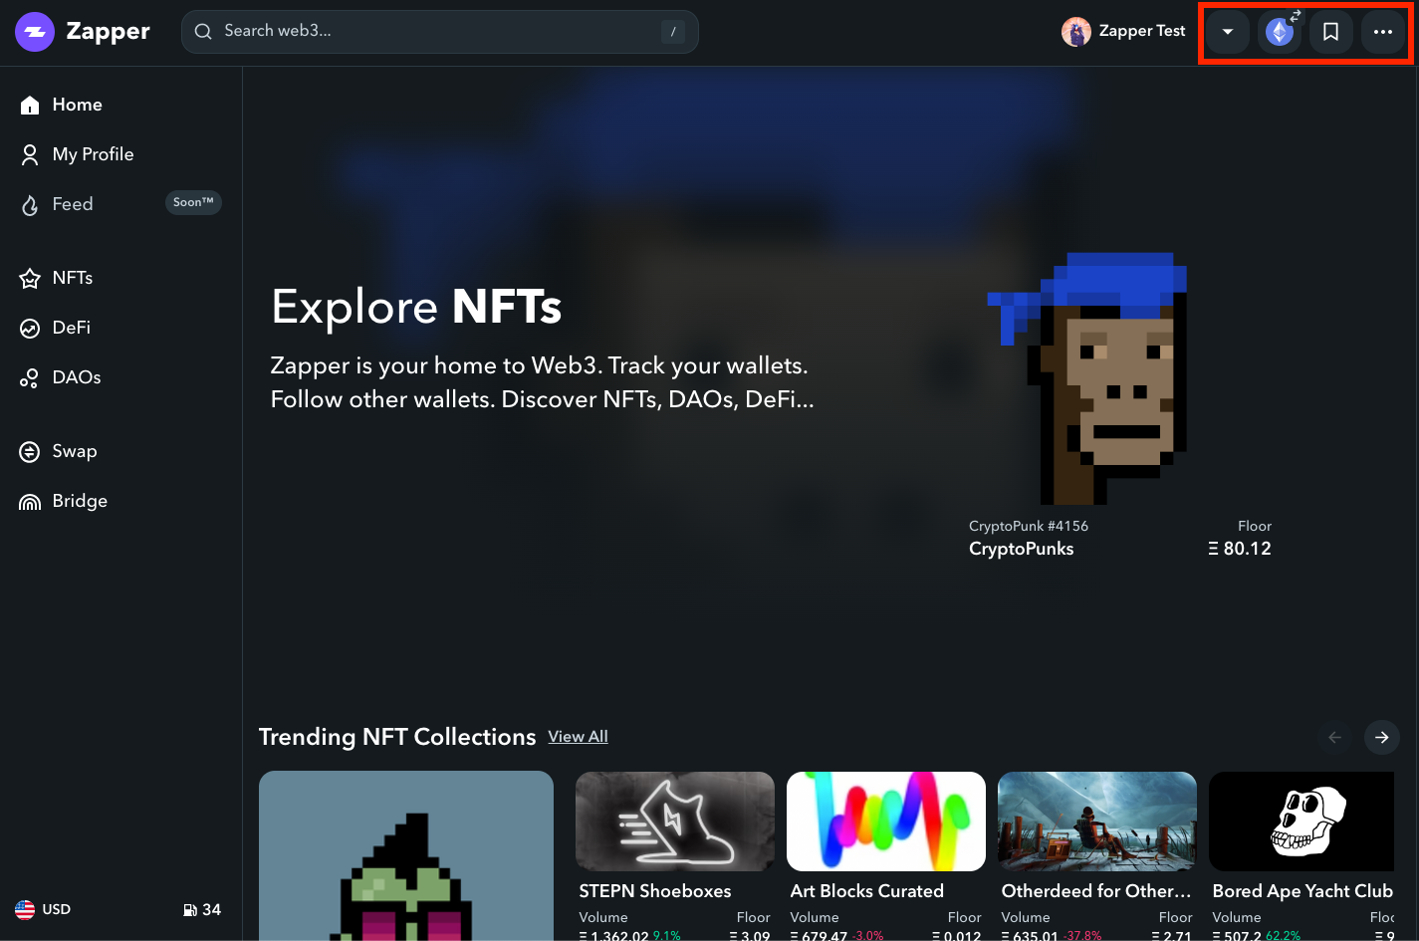Viewport: 1419px width, 941px height.
Task: Click Otherdeed for Other… title text
Action: (x=1096, y=891)
